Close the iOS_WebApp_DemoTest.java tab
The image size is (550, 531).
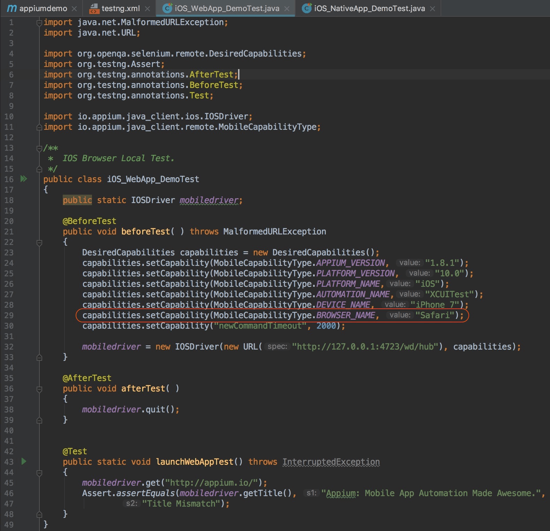[x=287, y=9]
